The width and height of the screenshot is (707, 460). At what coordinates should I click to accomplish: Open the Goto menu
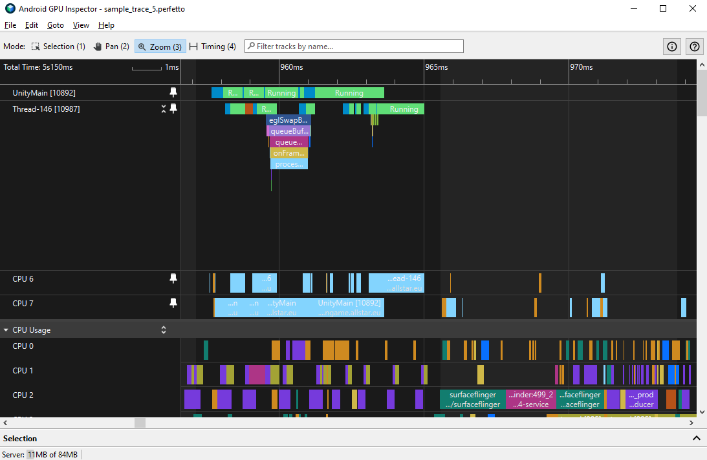[55, 25]
